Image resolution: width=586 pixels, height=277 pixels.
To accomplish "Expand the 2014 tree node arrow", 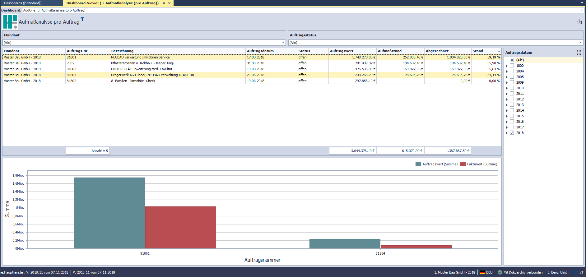I will [x=507, y=111].
